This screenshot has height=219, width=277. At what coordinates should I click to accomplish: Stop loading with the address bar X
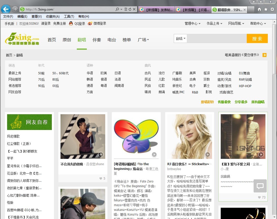(x=134, y=9)
